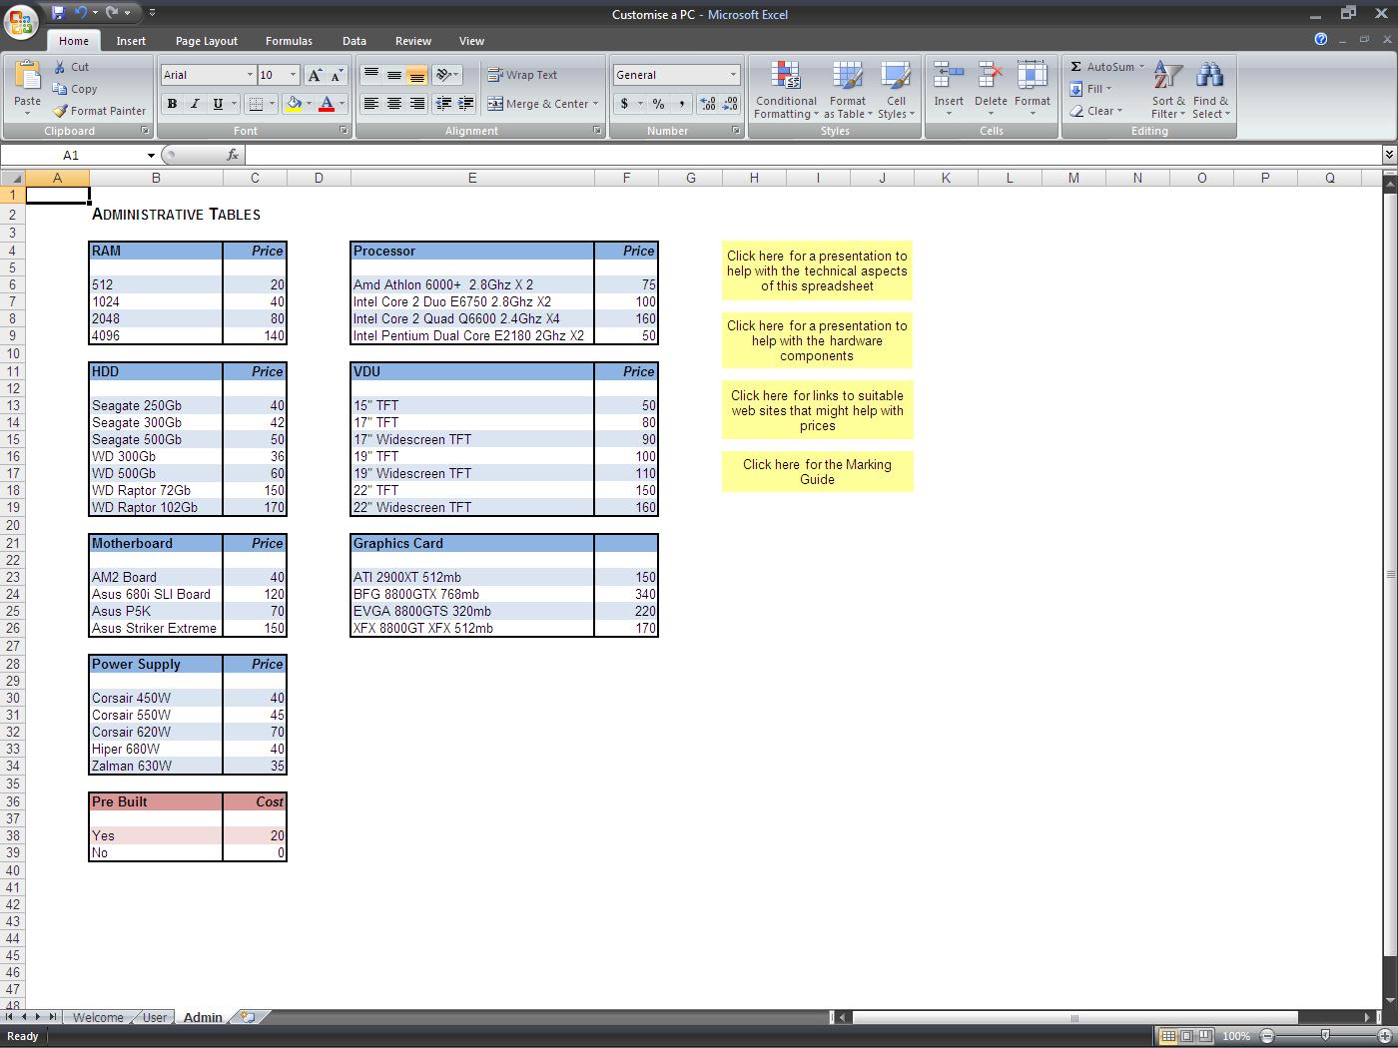Save the workbook from Quick Access toolbar
Screen dimensions: 1398x1048
point(58,13)
